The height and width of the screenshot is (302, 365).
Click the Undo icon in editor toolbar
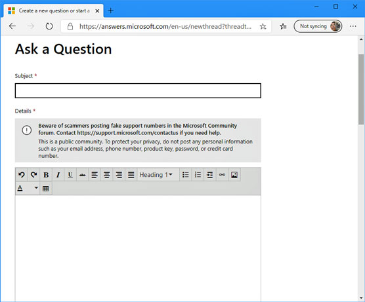point(22,175)
